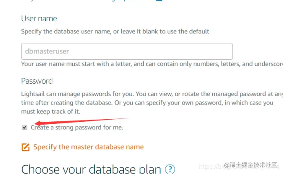Click the user name rules hint text

pos(152,64)
